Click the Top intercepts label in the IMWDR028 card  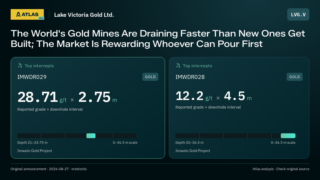point(197,66)
